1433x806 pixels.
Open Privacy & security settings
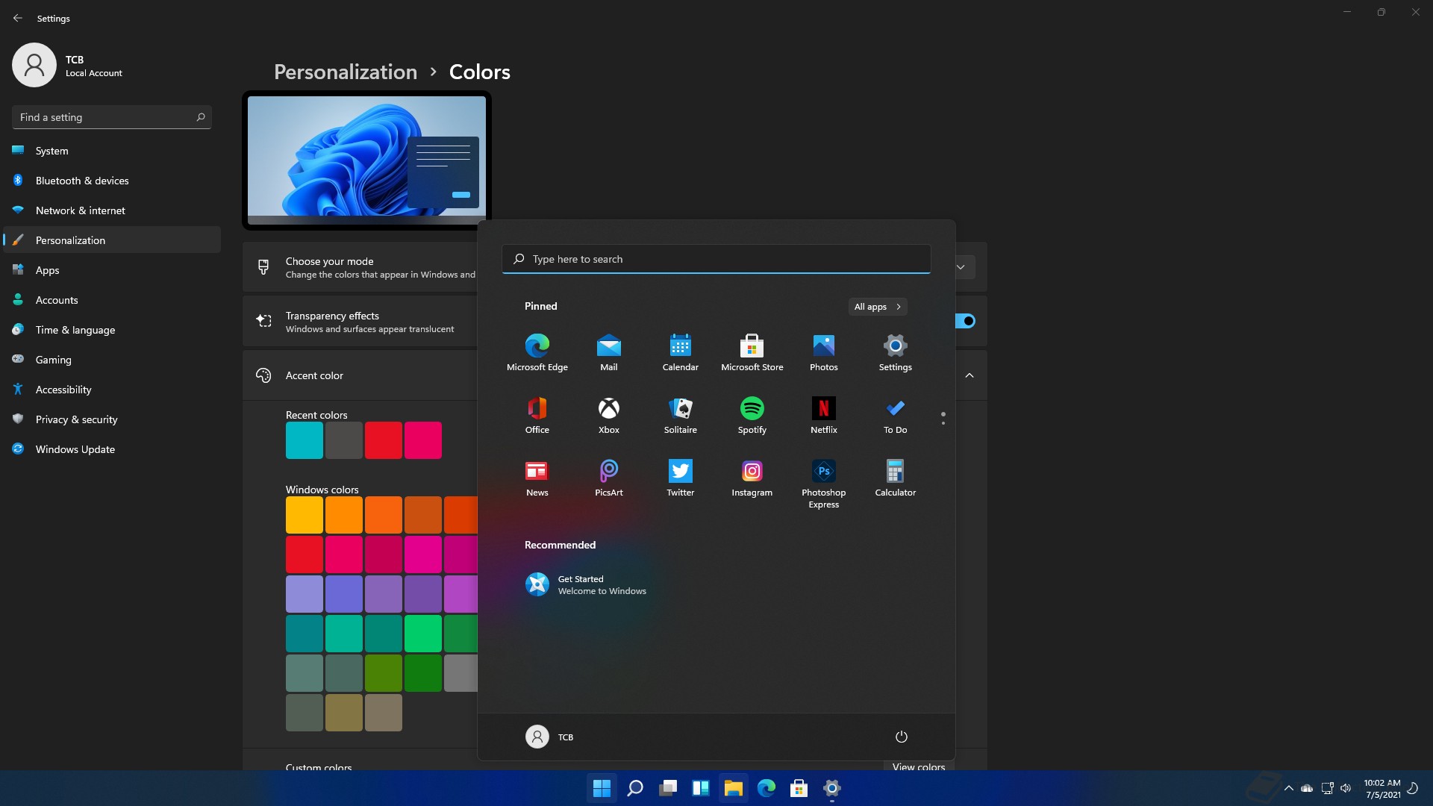click(x=112, y=419)
